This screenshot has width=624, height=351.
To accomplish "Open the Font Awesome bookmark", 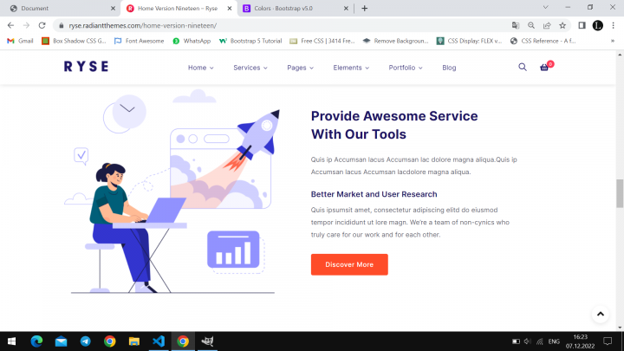I will [139, 41].
